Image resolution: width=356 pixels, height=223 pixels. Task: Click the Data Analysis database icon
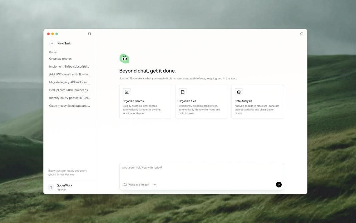pos(239,92)
